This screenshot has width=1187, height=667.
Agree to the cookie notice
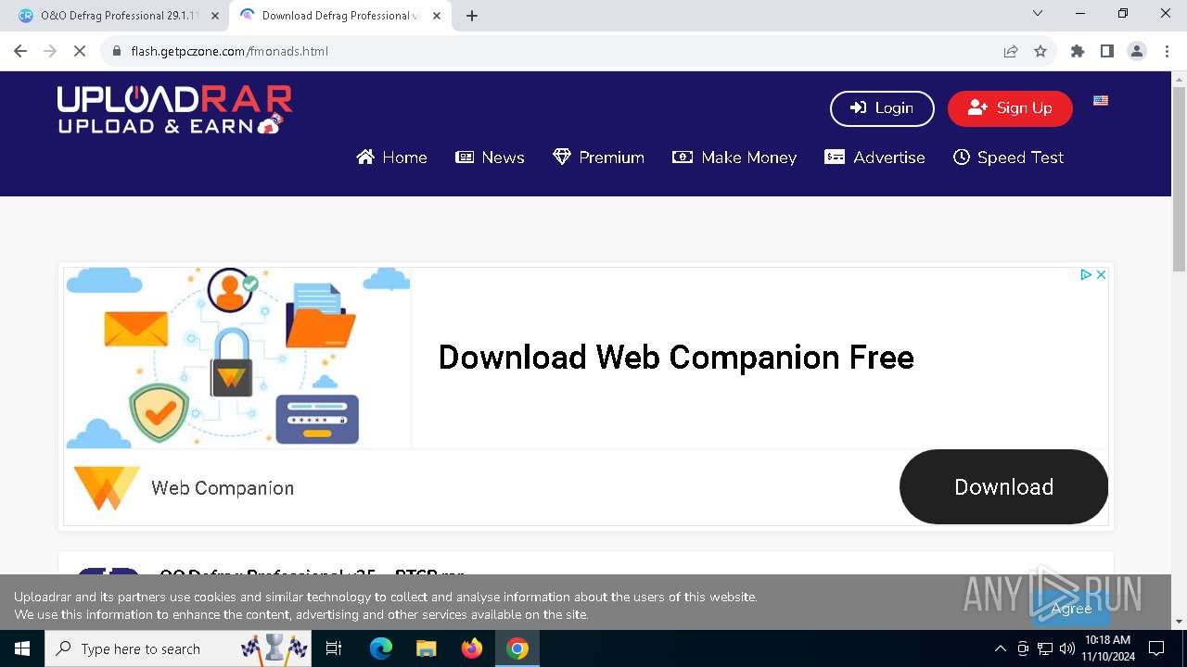(x=1071, y=609)
